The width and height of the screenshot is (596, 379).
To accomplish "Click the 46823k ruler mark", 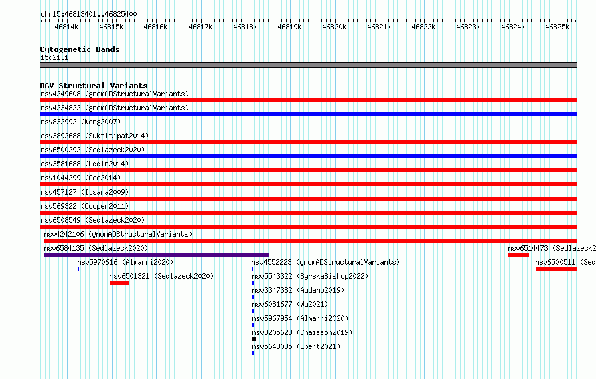I will click(x=468, y=27).
